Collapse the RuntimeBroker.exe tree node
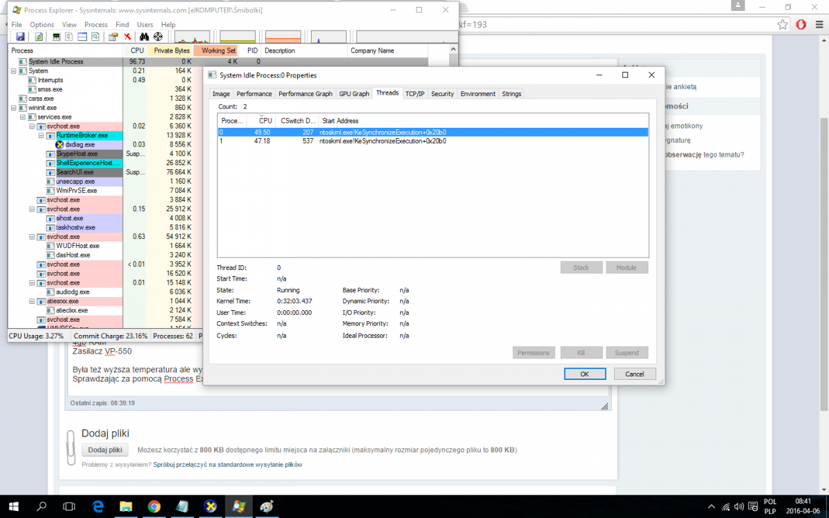Screen dimensions: 829x518 coord(41,135)
